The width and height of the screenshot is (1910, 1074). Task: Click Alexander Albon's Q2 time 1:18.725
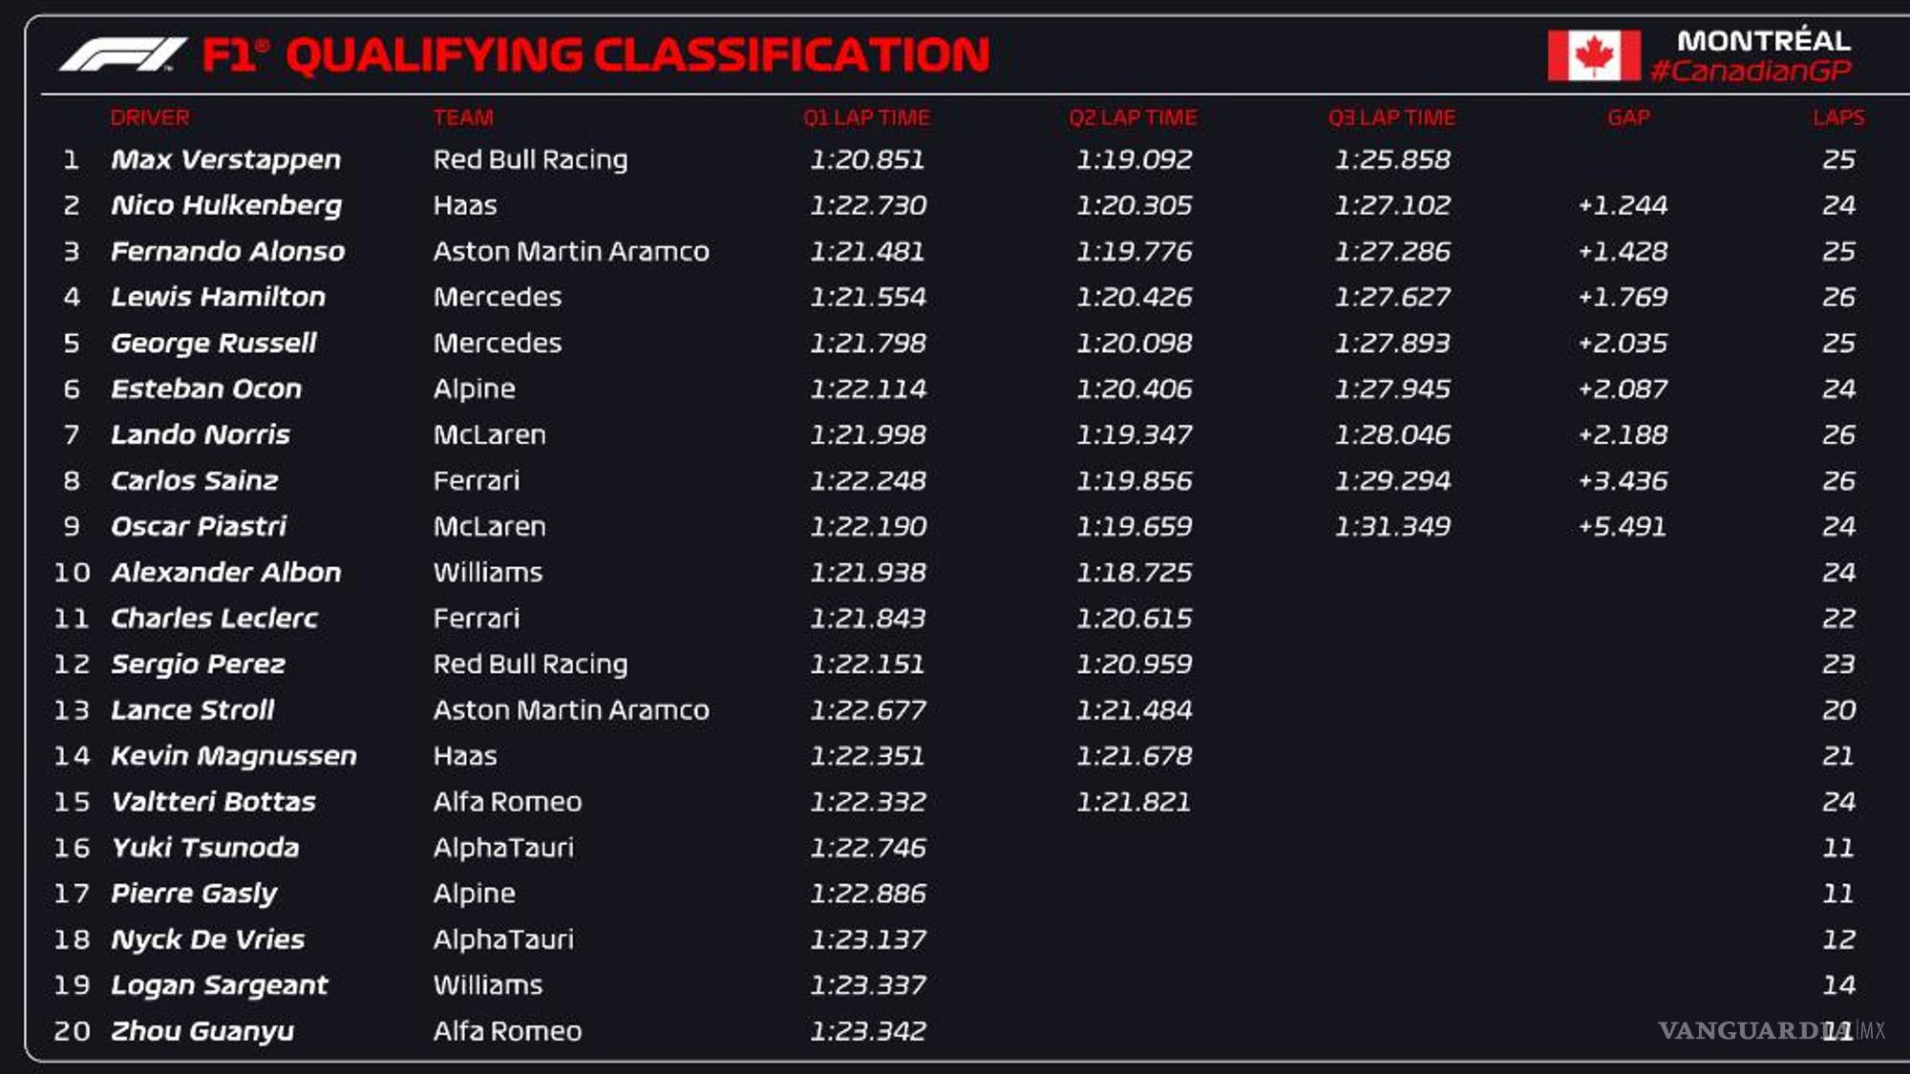(1135, 572)
